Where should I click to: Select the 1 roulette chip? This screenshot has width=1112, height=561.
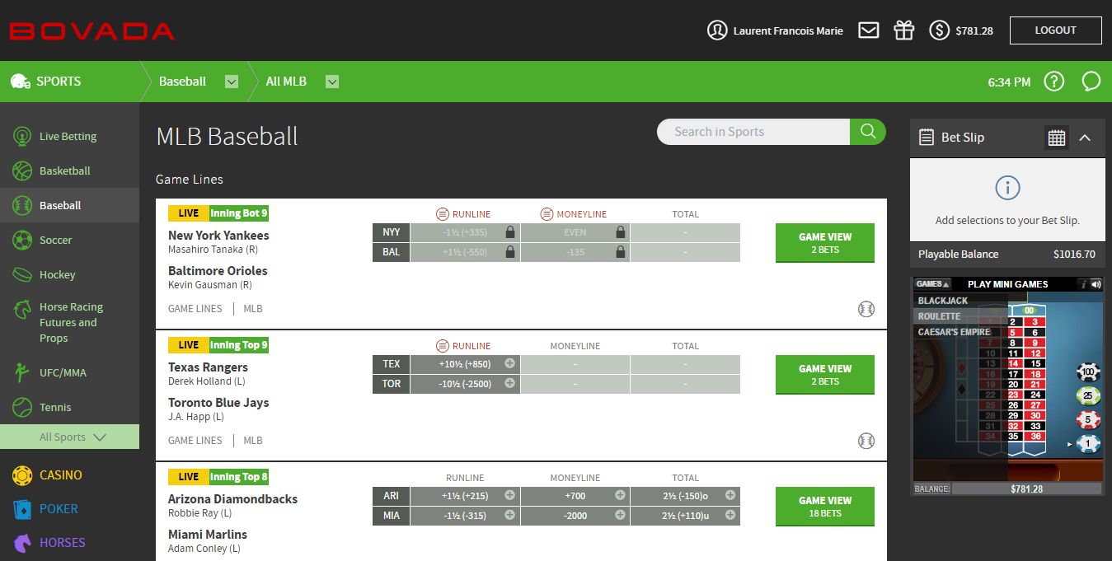(x=1089, y=444)
